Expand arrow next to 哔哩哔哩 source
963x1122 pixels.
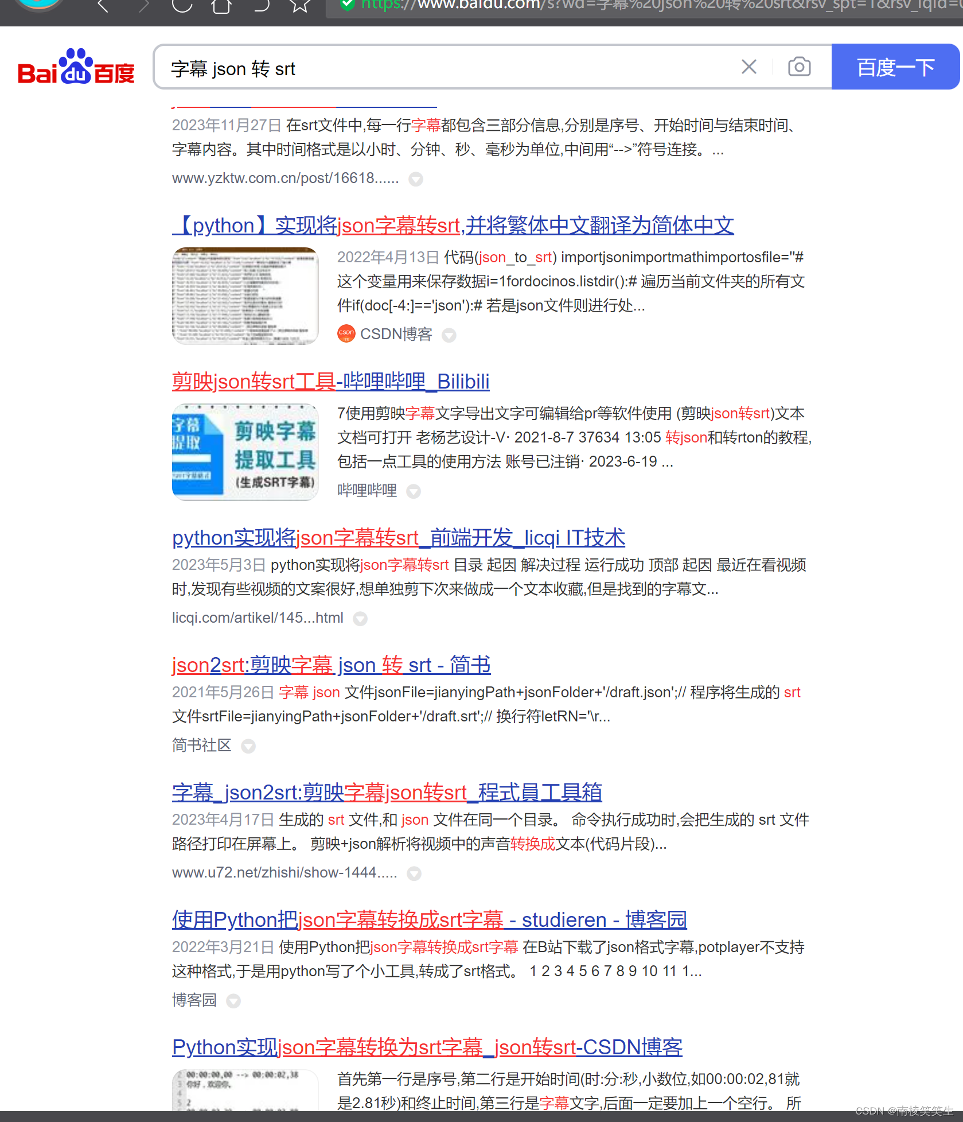click(414, 491)
